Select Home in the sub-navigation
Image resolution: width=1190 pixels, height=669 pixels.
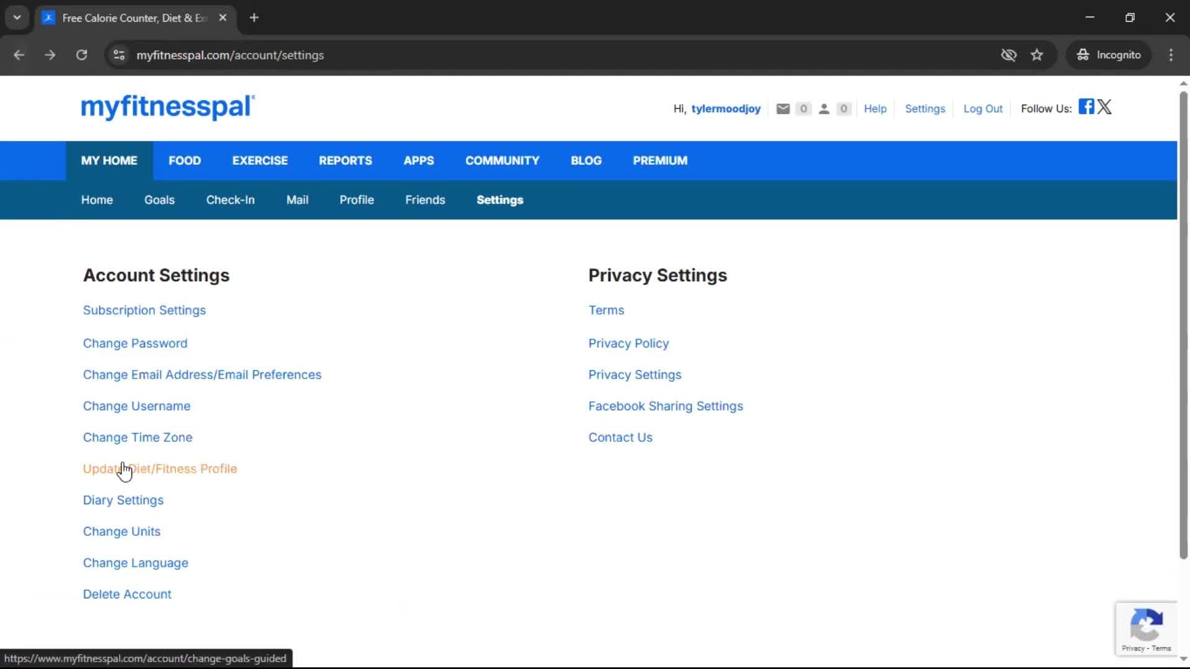[x=97, y=200]
